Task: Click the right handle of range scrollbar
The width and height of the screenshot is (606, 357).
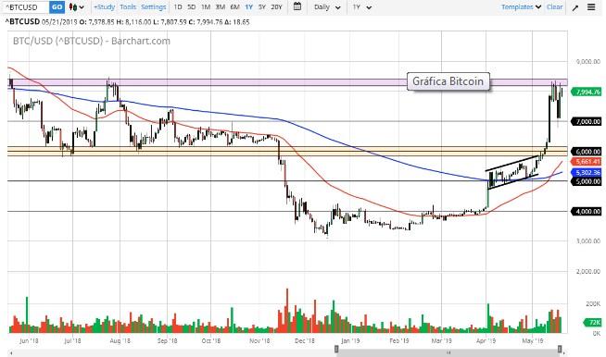Action: 560,350
